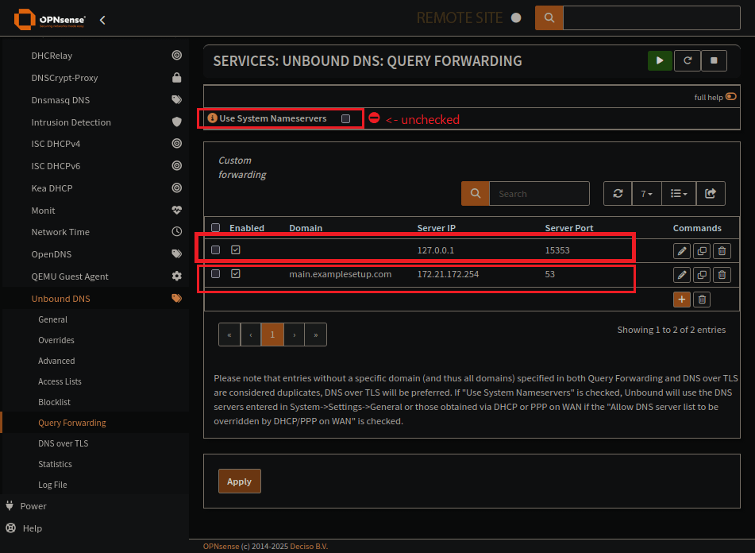
Task: Select all rows with the header checkbox
Action: [216, 228]
